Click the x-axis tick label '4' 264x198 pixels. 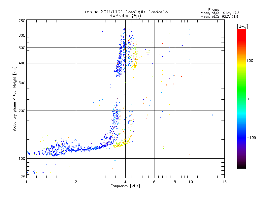125,182
